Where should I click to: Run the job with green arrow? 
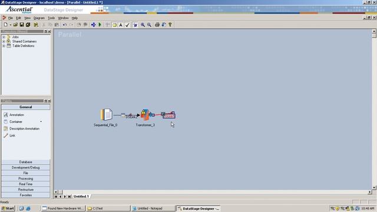pyautogui.click(x=100, y=25)
